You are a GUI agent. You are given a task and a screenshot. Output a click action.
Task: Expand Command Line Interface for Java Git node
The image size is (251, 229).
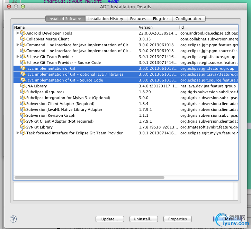point(18,45)
